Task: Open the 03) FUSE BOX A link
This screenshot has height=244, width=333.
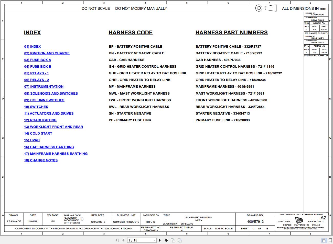Action: point(38,60)
